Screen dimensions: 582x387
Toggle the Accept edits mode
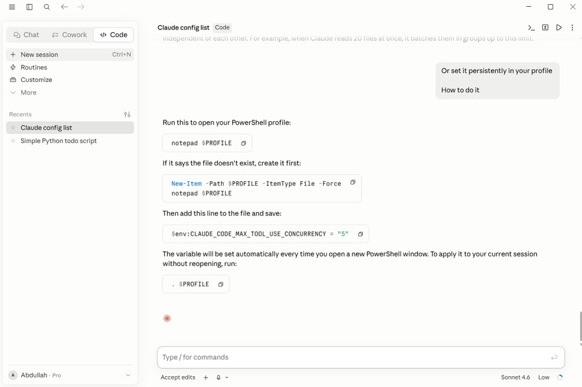(178, 377)
